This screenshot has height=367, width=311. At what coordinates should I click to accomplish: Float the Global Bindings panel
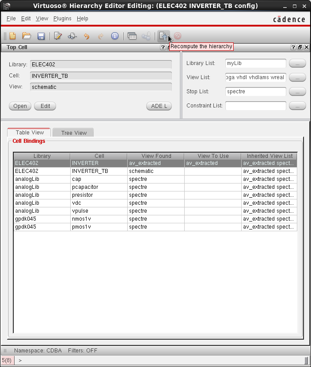point(300,47)
